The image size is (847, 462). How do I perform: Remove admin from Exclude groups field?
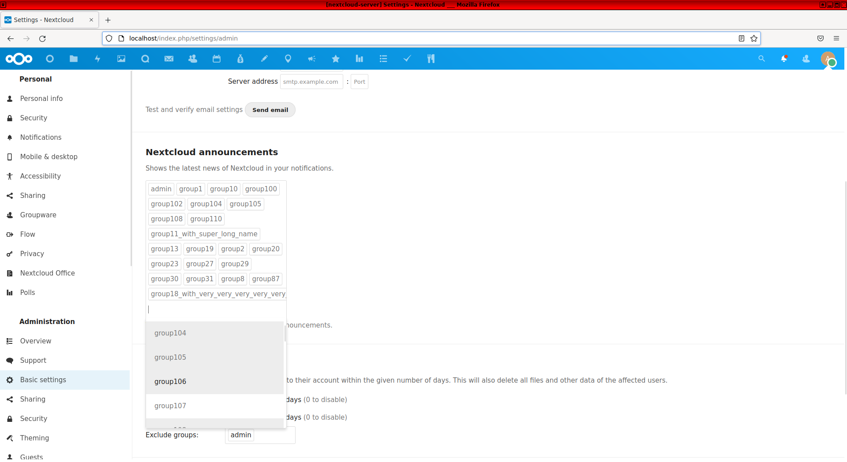click(x=240, y=435)
